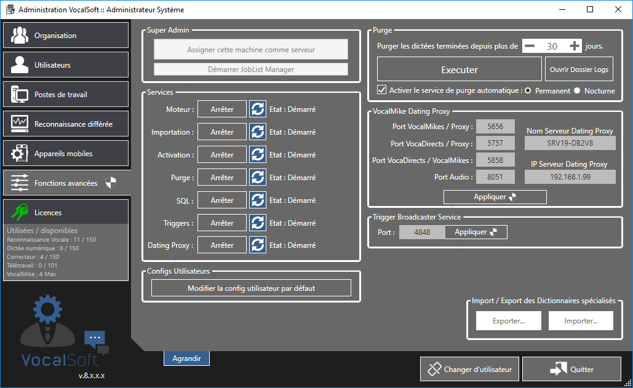Click Port VocaDirects / Proxy field

tap(495, 143)
